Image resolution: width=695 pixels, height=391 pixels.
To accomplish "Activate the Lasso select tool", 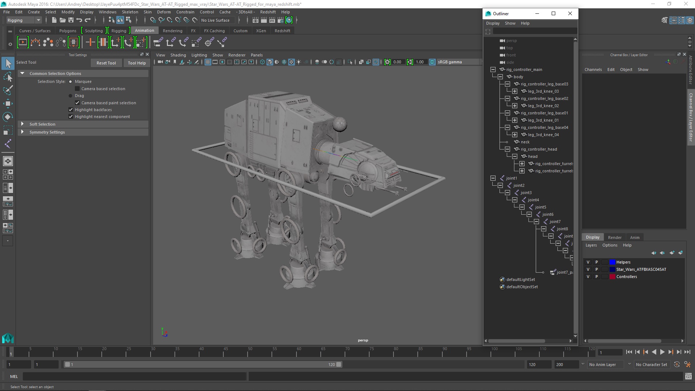I will pyautogui.click(x=8, y=77).
